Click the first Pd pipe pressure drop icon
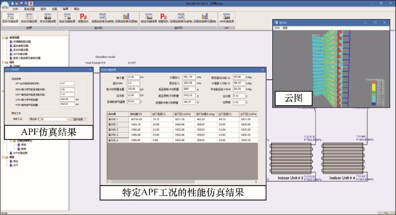 click(83, 17)
